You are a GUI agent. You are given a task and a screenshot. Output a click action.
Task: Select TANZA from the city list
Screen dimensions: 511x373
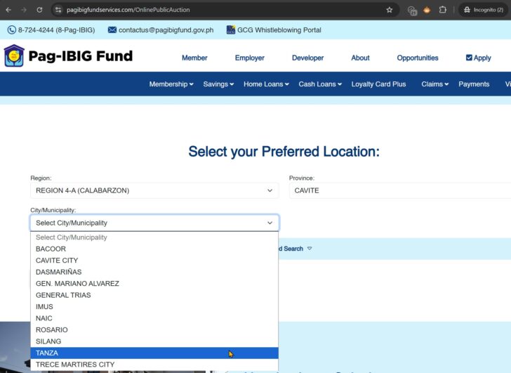pyautogui.click(x=48, y=353)
